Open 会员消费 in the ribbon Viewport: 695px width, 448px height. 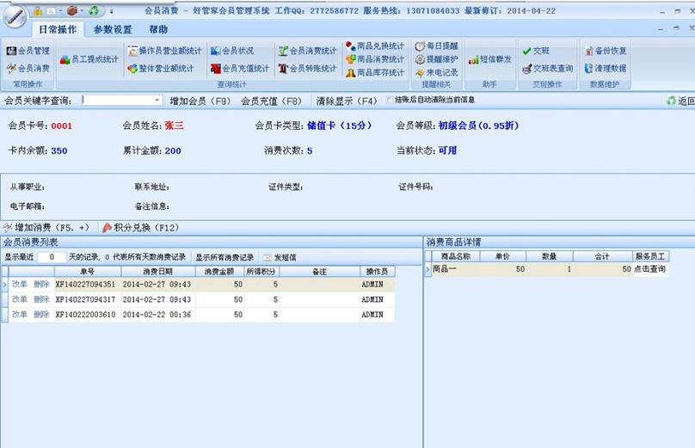[28, 68]
